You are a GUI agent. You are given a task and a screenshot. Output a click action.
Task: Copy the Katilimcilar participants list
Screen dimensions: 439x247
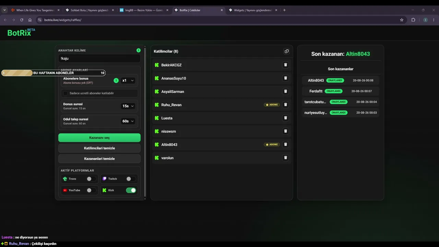click(286, 51)
